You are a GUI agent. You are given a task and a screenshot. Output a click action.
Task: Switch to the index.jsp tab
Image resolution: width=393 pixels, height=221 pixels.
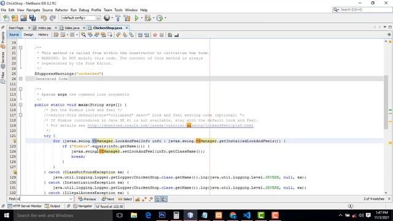(45, 28)
